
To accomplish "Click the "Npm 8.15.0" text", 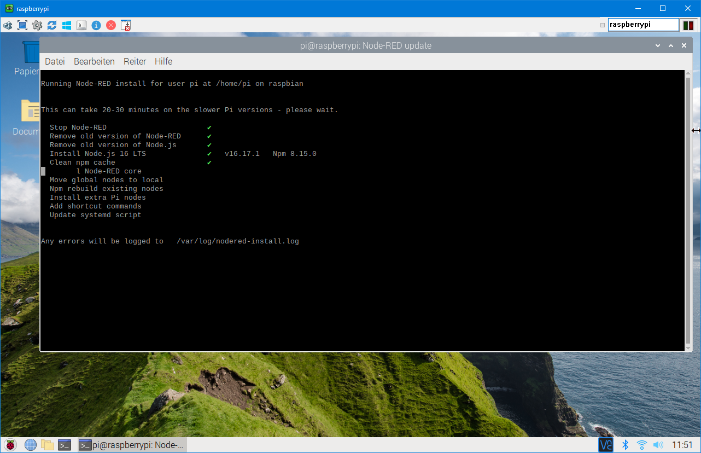I will [x=295, y=154].
